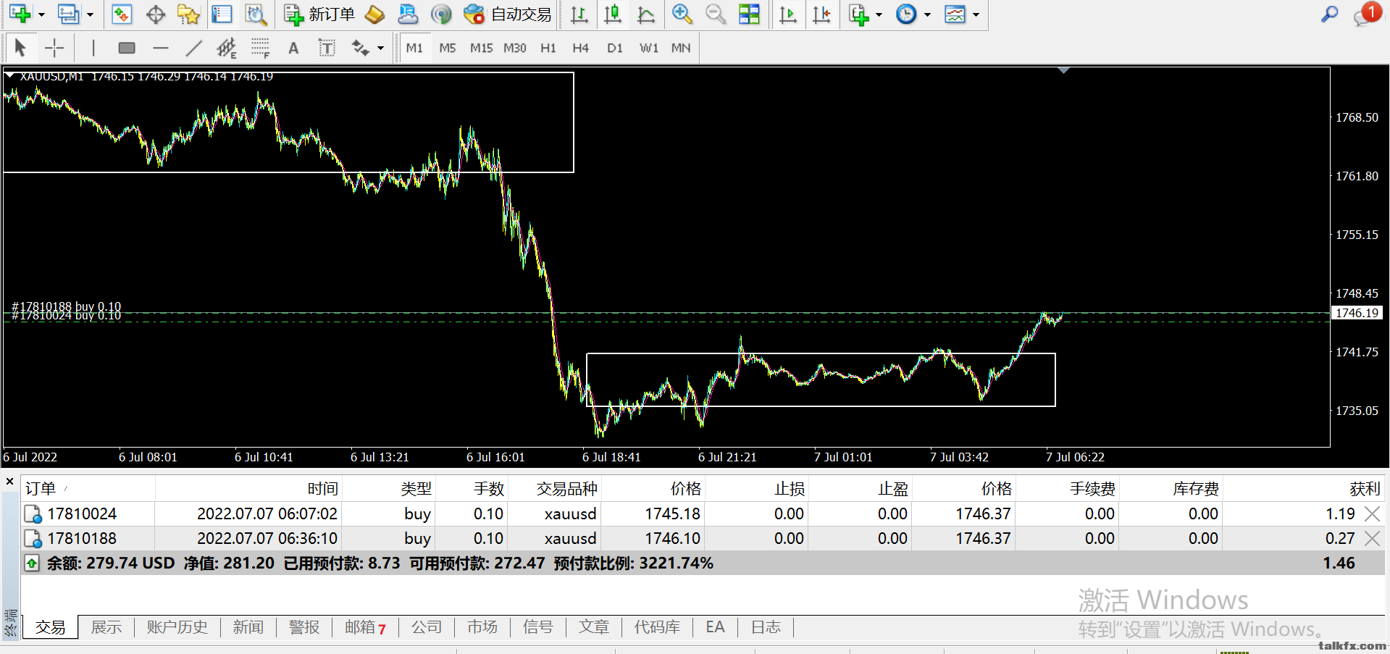Image resolution: width=1390 pixels, height=654 pixels.
Task: Switch chart to candlesticks
Action: [x=613, y=14]
